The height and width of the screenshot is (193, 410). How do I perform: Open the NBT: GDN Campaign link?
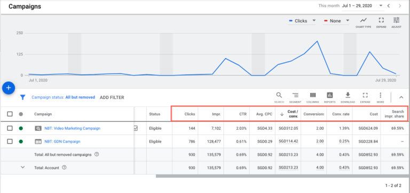click(x=62, y=141)
